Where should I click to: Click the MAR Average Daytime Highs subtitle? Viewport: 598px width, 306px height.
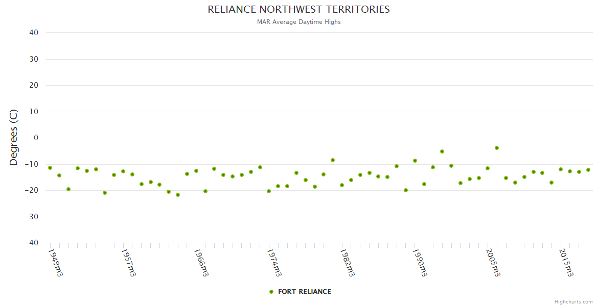pos(298,22)
